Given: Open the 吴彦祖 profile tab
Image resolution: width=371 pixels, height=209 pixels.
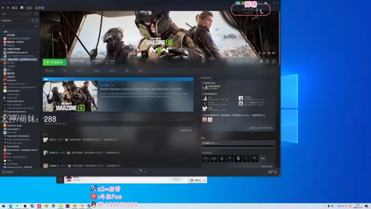Looking at the screenshot, I should pos(39,8).
